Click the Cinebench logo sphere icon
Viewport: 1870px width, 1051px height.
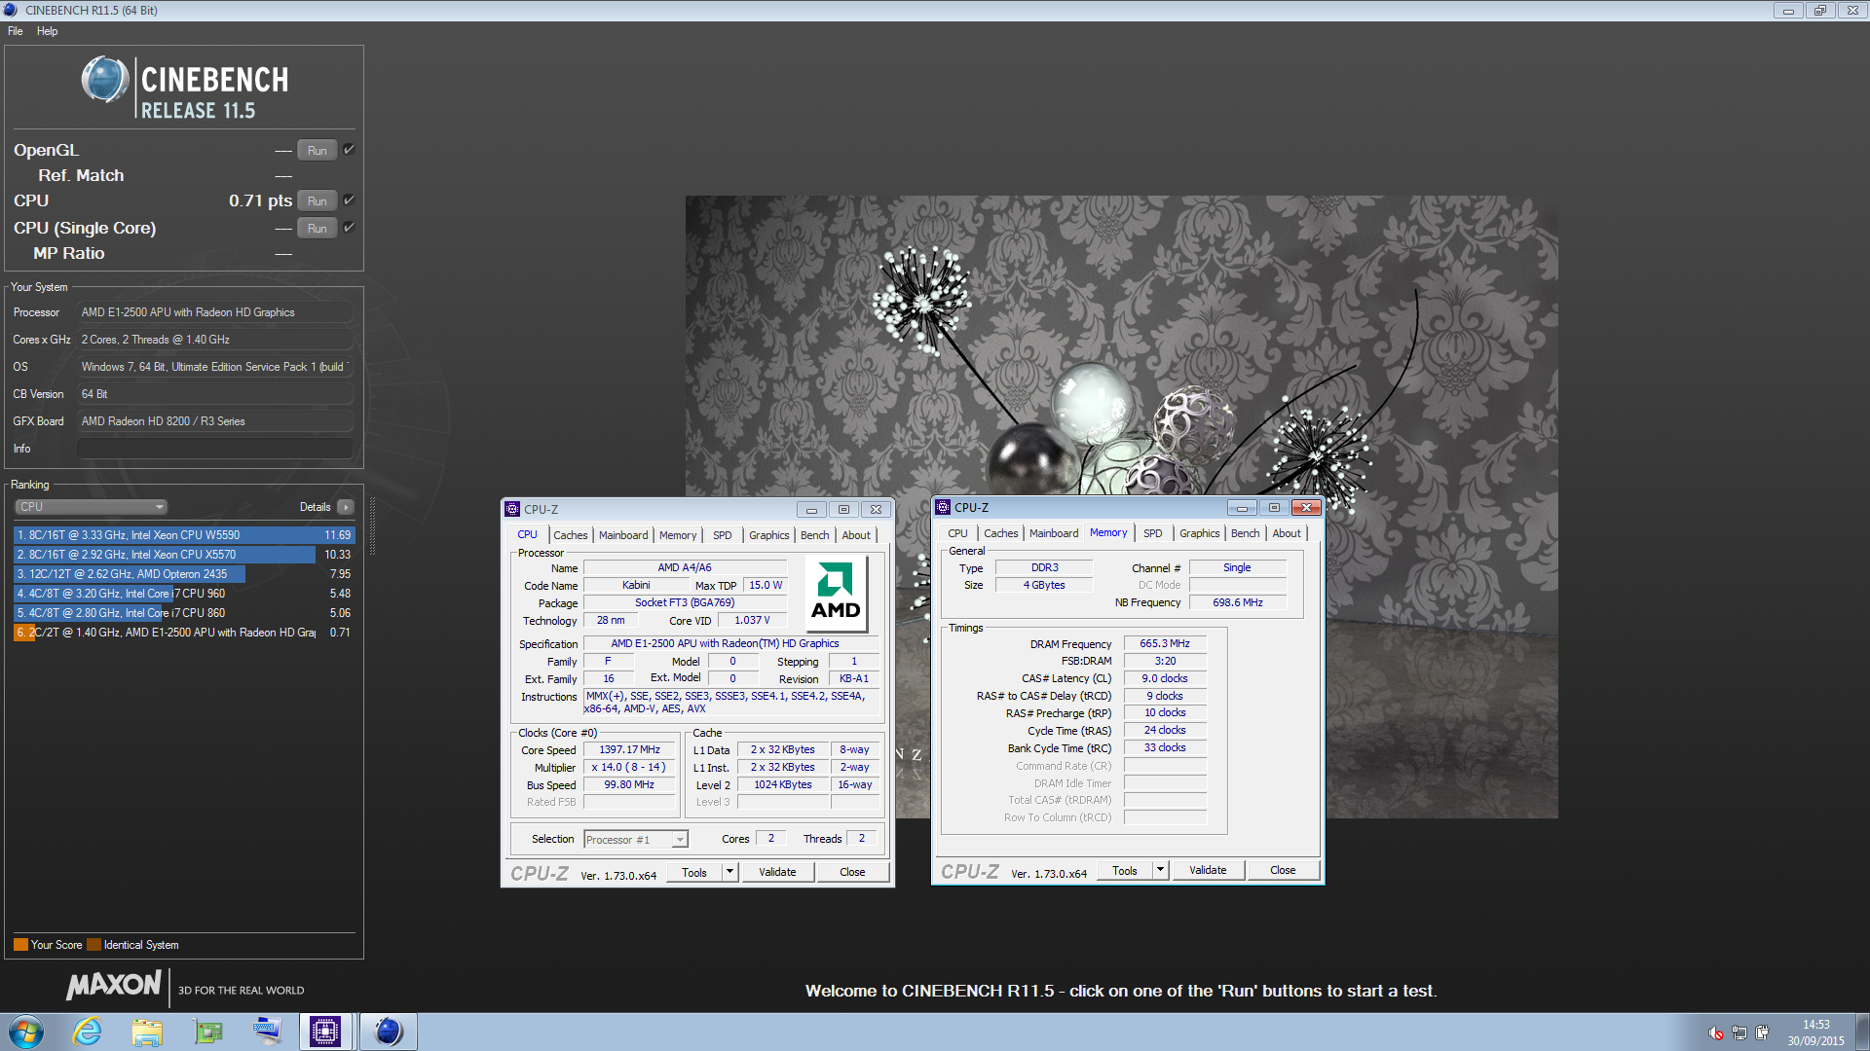105,80
